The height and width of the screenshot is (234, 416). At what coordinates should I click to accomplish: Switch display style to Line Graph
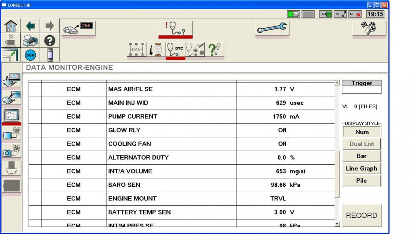click(362, 168)
